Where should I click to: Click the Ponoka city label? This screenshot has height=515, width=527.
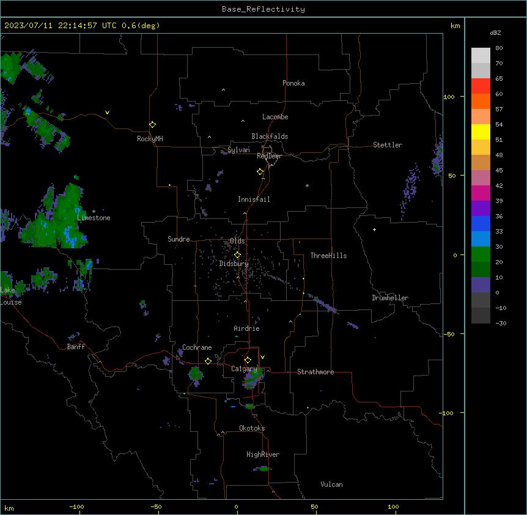tap(293, 83)
